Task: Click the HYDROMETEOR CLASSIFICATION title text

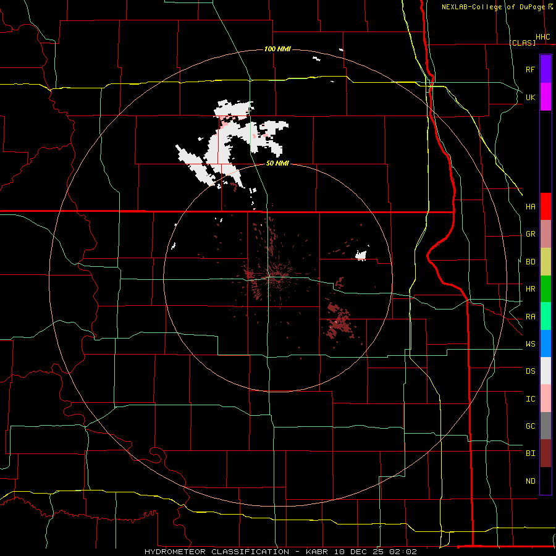Action: click(x=217, y=552)
